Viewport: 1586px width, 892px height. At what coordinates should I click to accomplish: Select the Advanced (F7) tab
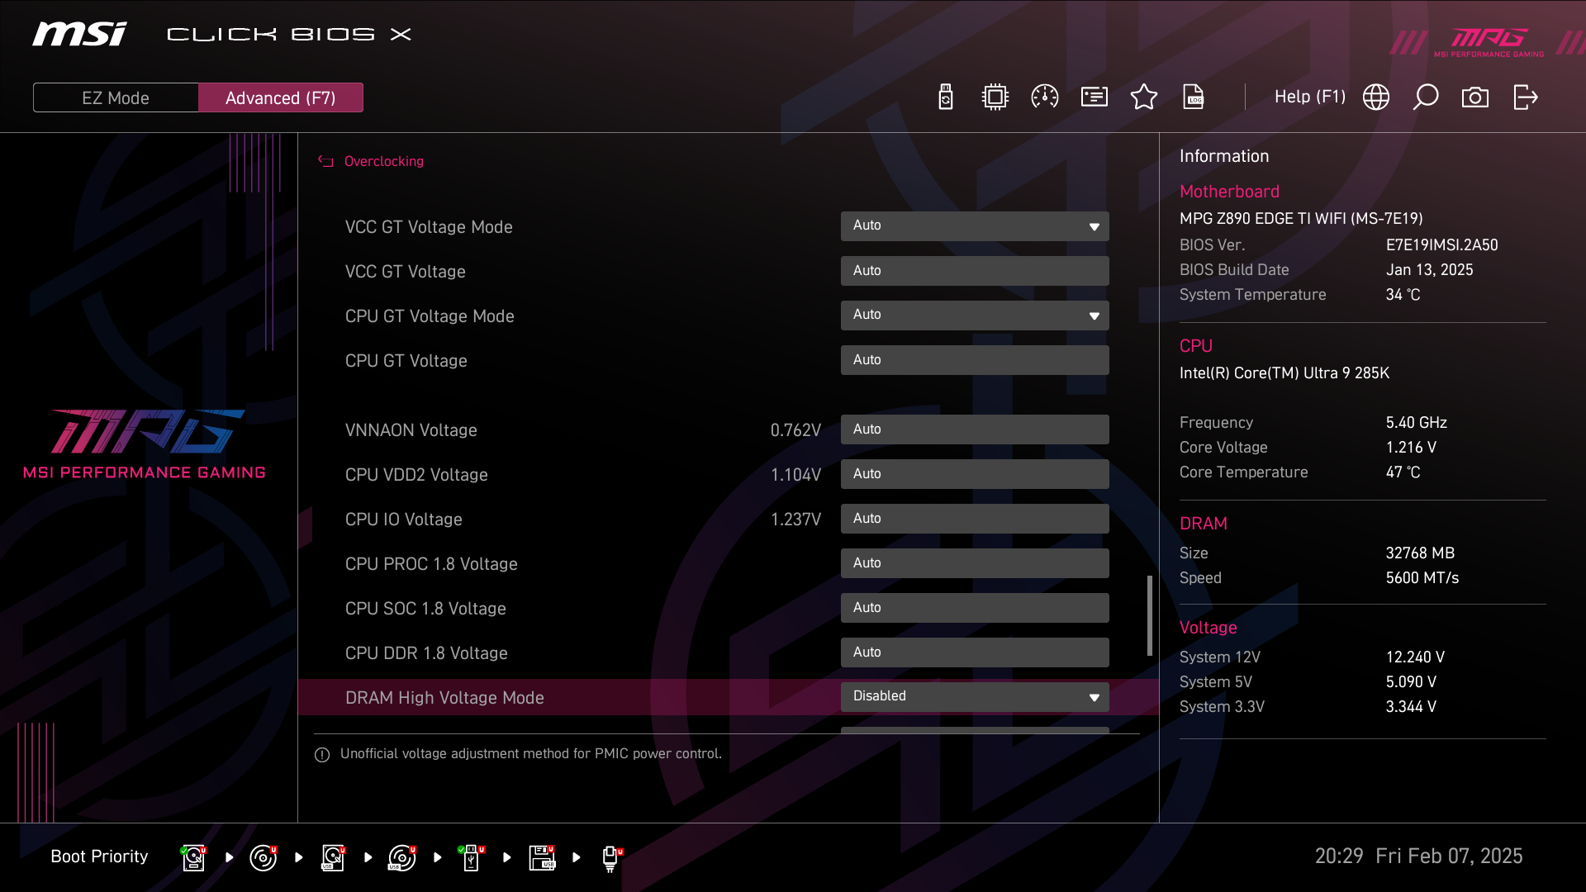(281, 97)
